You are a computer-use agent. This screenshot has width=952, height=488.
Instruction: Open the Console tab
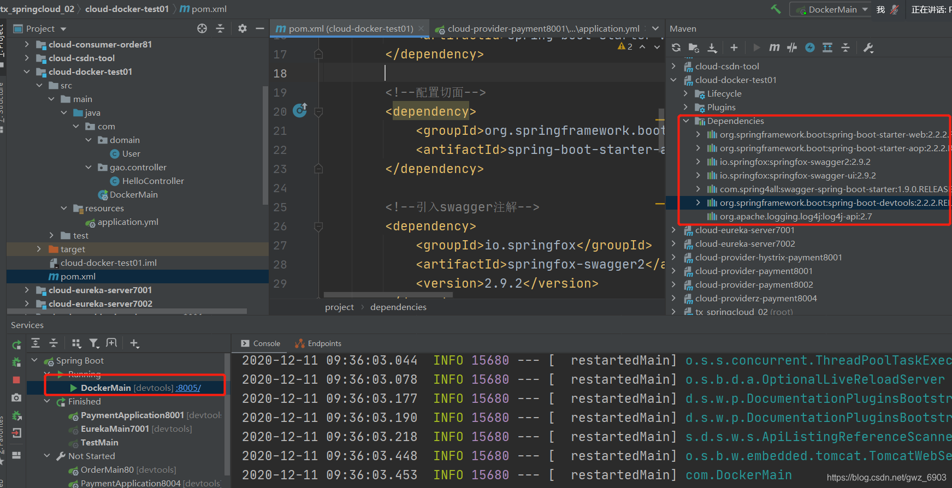tap(261, 343)
